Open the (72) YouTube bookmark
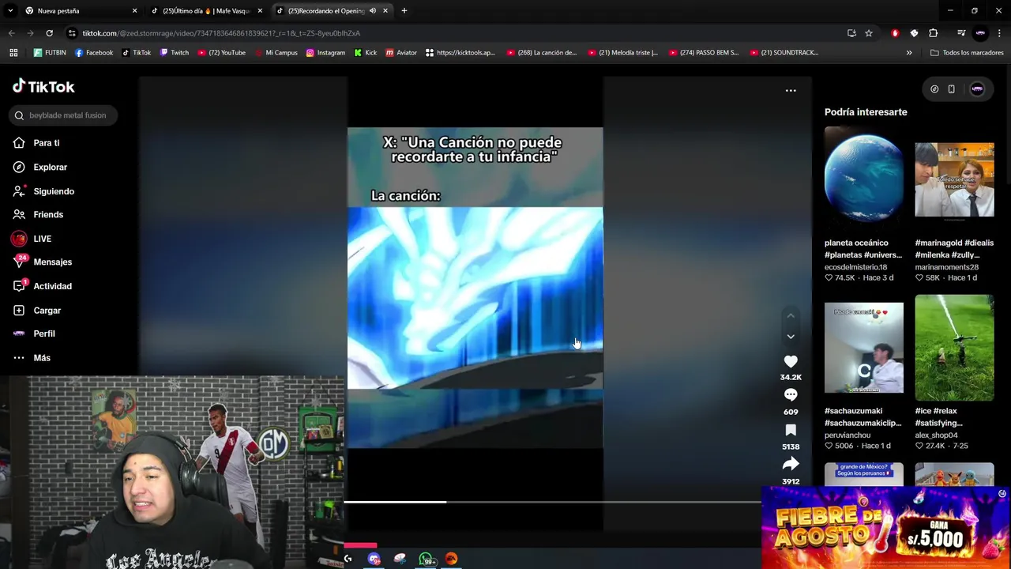Viewport: 1011px width, 569px height. pos(221,53)
